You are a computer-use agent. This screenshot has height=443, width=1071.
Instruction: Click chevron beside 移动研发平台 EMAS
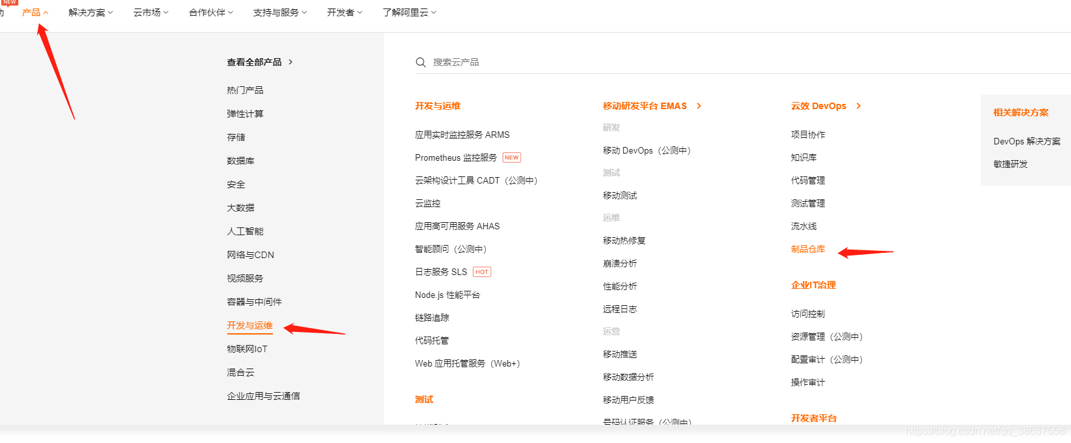699,106
